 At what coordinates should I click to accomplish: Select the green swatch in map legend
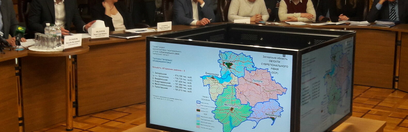pyautogui.click(x=198, y=123)
